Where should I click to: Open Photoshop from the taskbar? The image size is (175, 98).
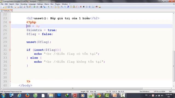point(59,96)
